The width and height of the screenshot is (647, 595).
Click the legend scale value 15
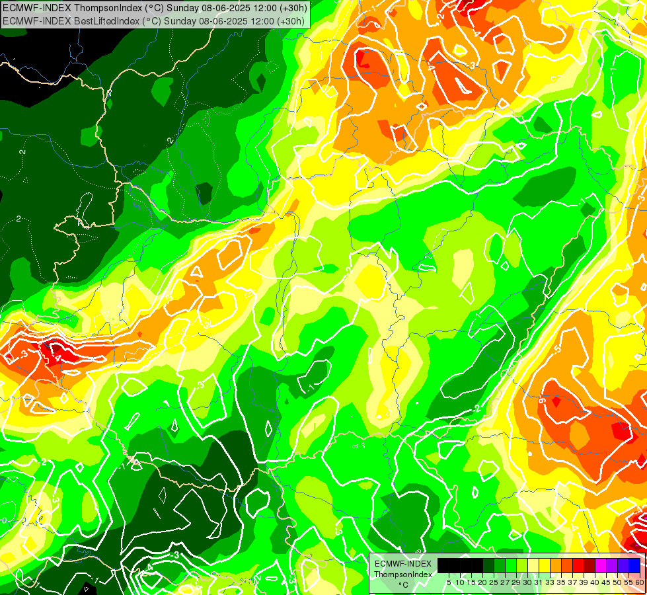[x=471, y=582]
